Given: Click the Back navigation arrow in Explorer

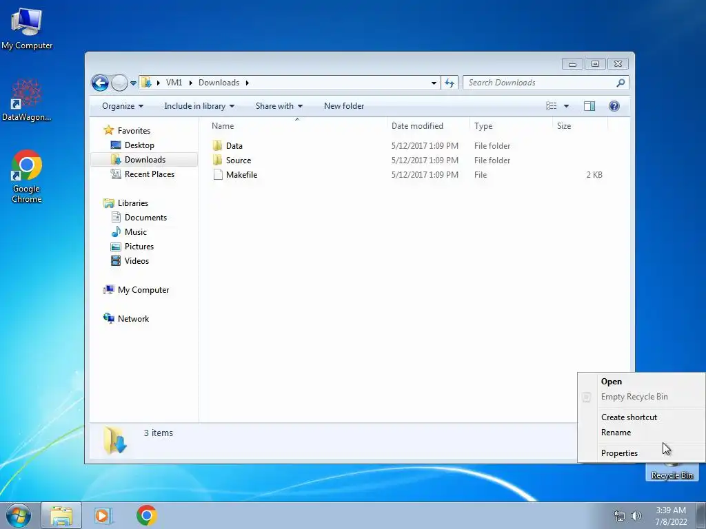Looking at the screenshot, I should (100, 83).
